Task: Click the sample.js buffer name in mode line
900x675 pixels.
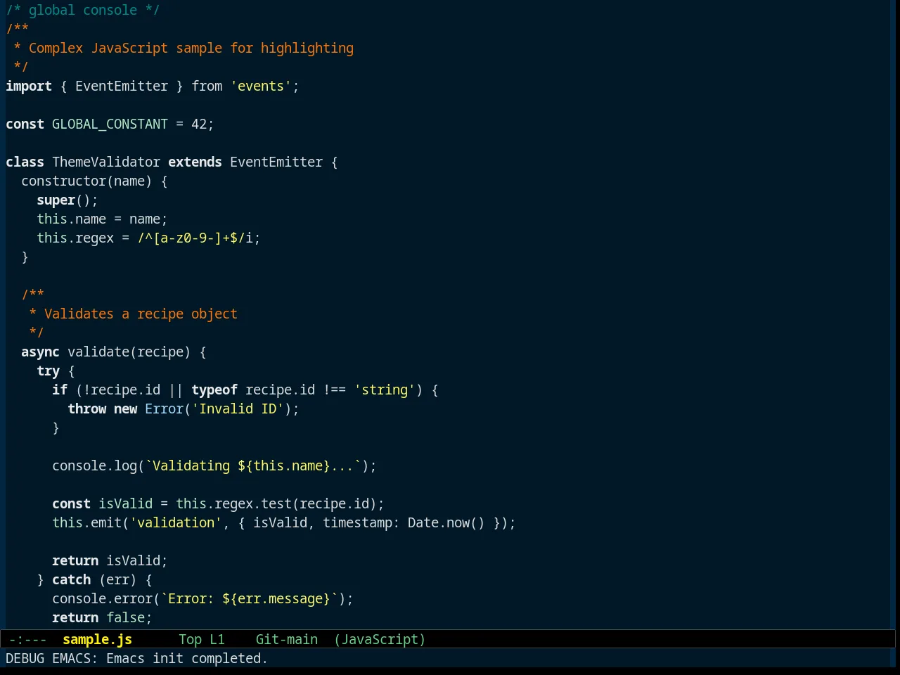Action: point(97,639)
